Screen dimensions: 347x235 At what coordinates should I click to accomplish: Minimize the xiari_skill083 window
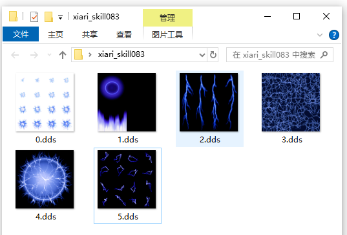click(268, 16)
